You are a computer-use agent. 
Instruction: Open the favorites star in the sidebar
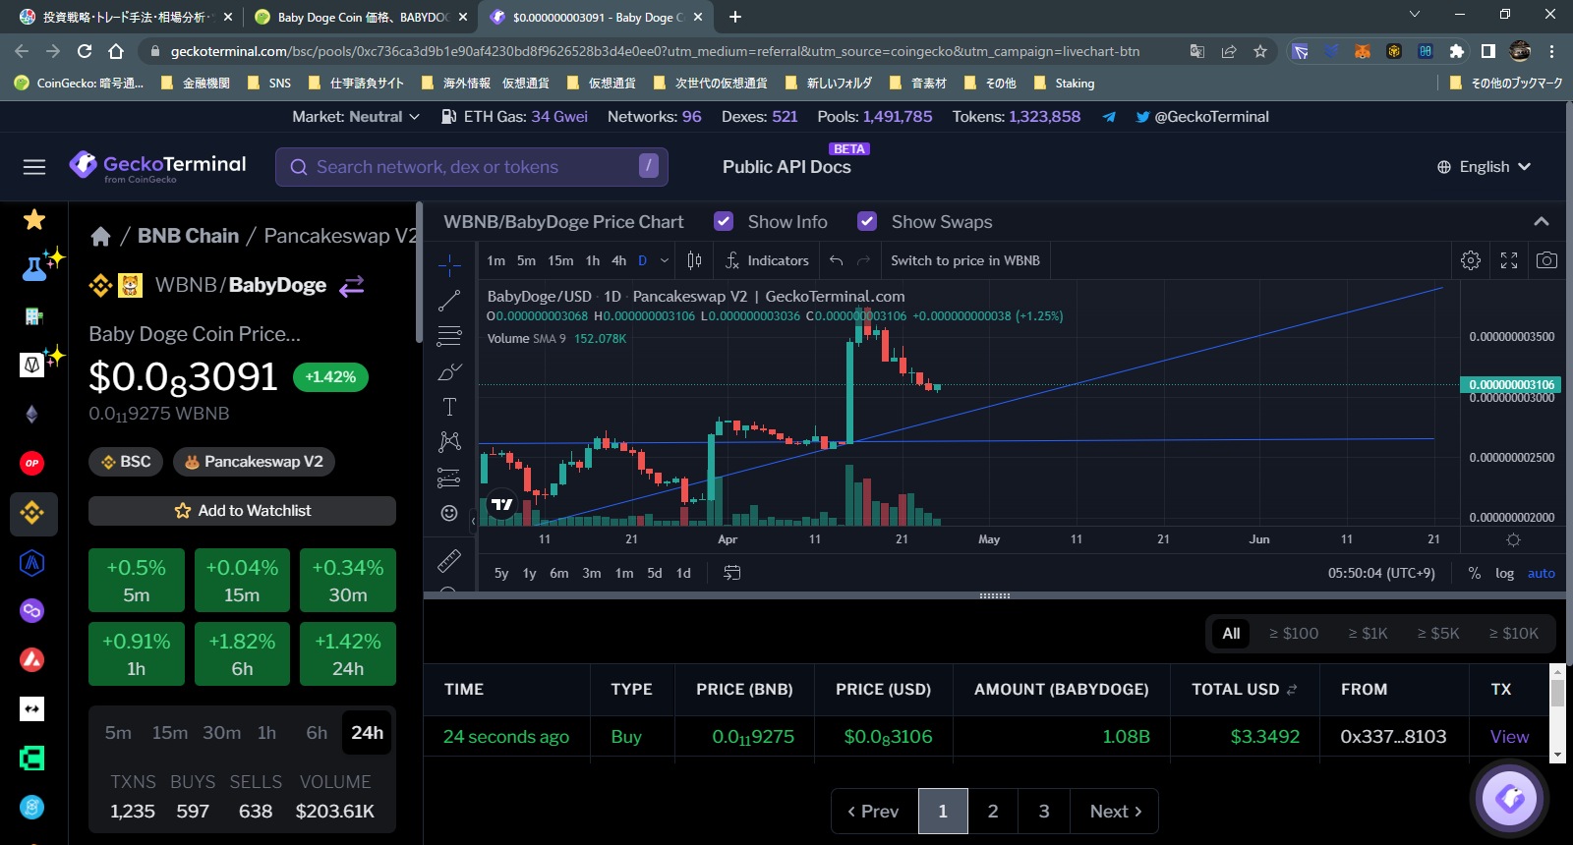click(x=34, y=219)
